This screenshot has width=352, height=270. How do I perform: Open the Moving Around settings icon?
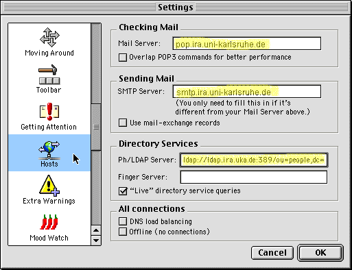click(49, 37)
